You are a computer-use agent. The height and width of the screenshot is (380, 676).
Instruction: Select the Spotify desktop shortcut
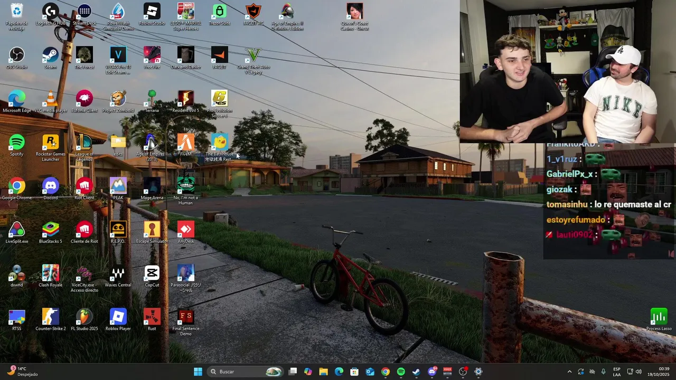point(17,145)
